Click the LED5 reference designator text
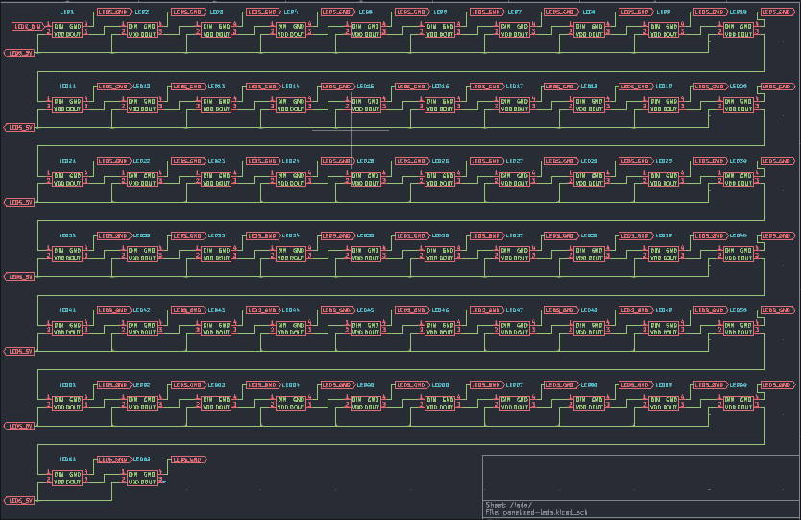The height and width of the screenshot is (520, 801). click(365, 12)
